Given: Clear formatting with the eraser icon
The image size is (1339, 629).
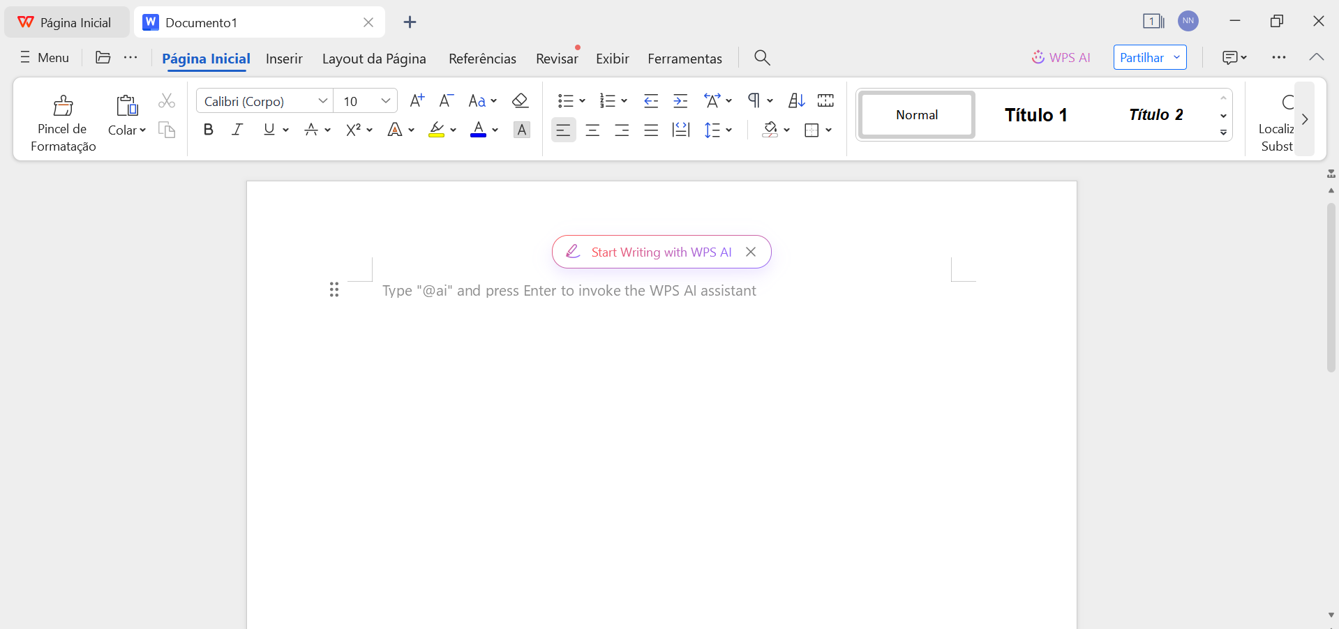Looking at the screenshot, I should (x=520, y=101).
